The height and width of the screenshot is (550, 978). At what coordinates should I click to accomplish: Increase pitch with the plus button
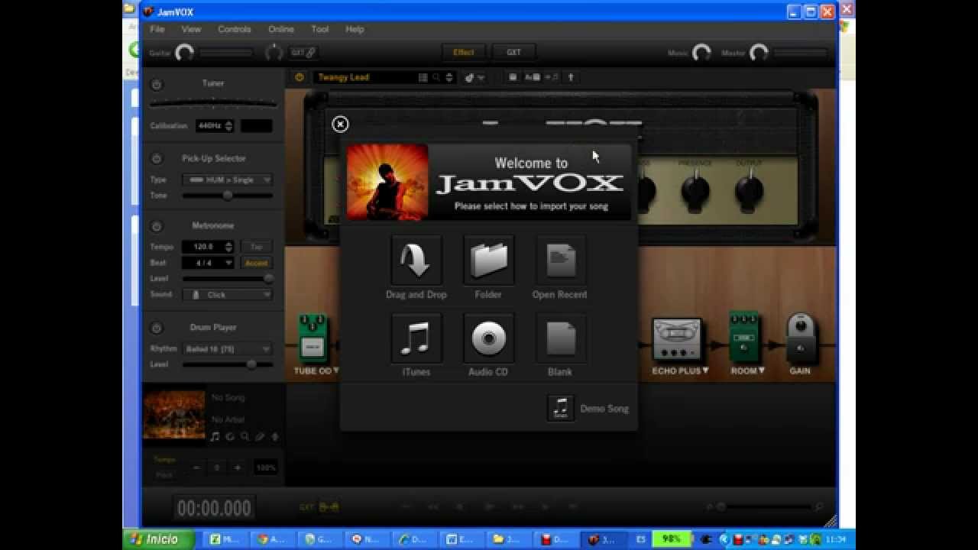pos(238,467)
